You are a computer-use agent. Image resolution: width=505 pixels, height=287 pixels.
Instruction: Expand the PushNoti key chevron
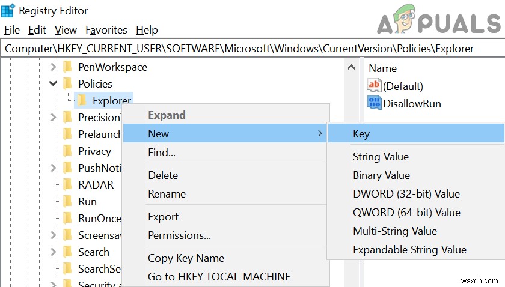(54, 168)
